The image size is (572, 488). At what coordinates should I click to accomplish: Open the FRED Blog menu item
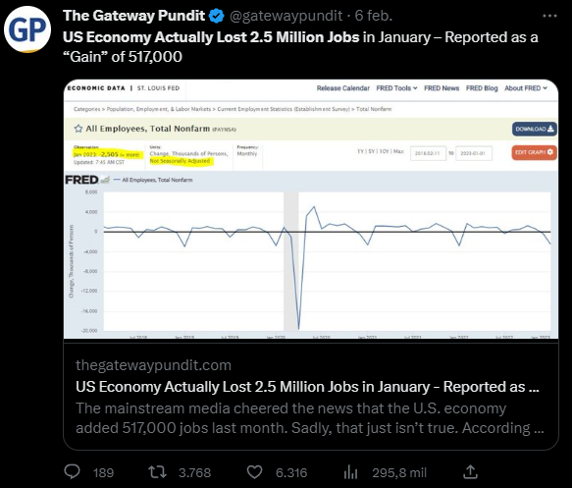tap(482, 88)
